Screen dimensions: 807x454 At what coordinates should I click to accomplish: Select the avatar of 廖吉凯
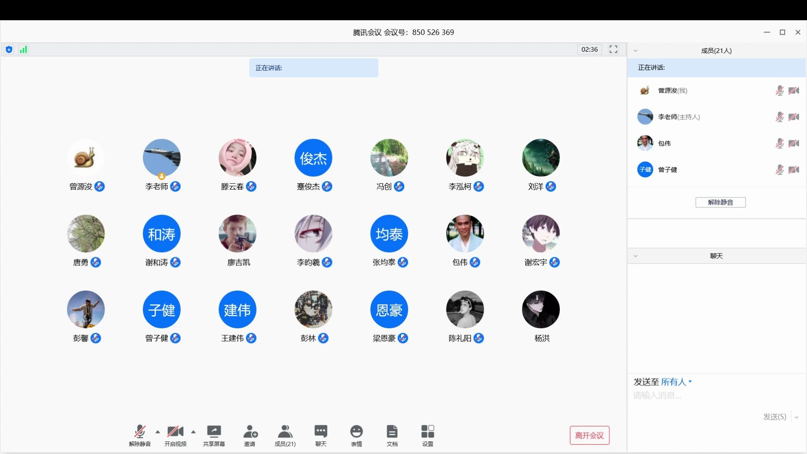tap(237, 234)
